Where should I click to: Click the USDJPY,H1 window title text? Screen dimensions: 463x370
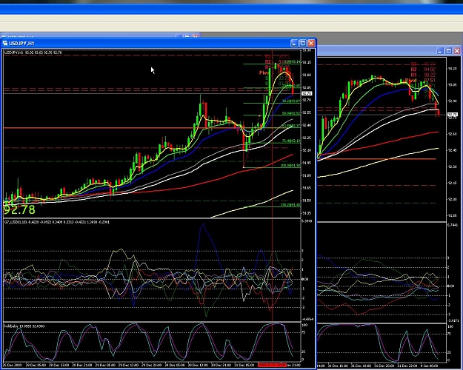coord(21,44)
